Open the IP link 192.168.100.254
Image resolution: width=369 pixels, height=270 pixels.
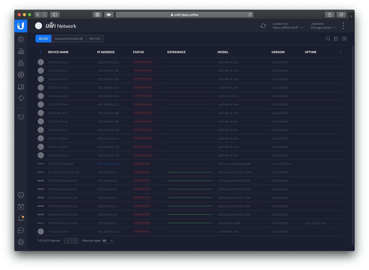pyautogui.click(x=108, y=164)
